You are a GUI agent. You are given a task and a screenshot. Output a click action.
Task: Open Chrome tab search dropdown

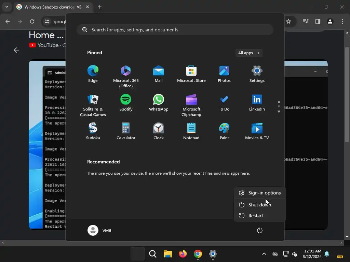point(7,7)
